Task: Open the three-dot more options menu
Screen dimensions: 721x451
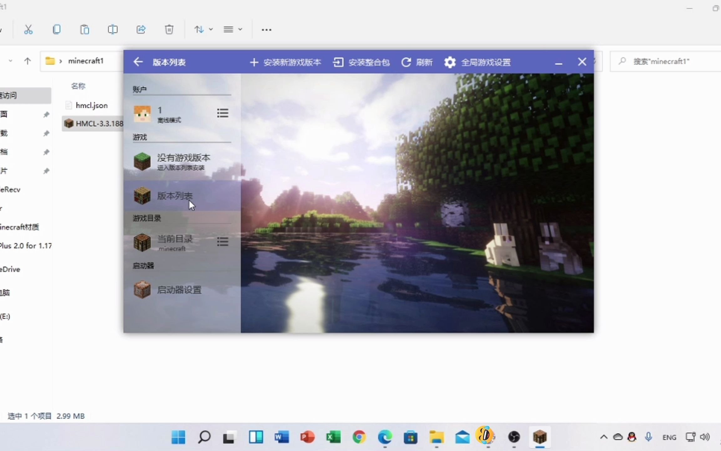Action: coord(266,30)
